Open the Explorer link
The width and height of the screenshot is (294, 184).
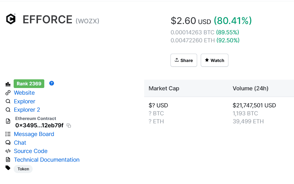[25, 101]
